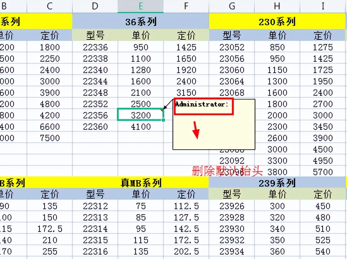Select the model cell '22344'
Image resolution: width=347 pixels, height=259 pixels.
(95, 81)
